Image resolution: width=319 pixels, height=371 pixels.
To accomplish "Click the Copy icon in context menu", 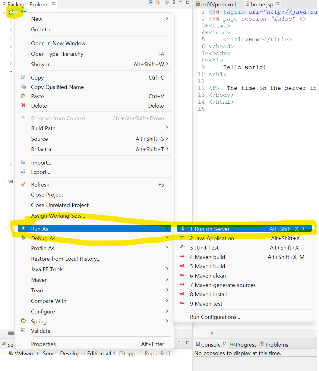I will click(23, 77).
